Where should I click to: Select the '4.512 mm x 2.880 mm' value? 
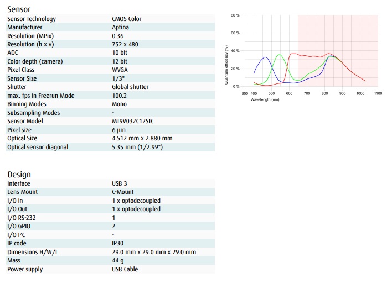(x=142, y=138)
